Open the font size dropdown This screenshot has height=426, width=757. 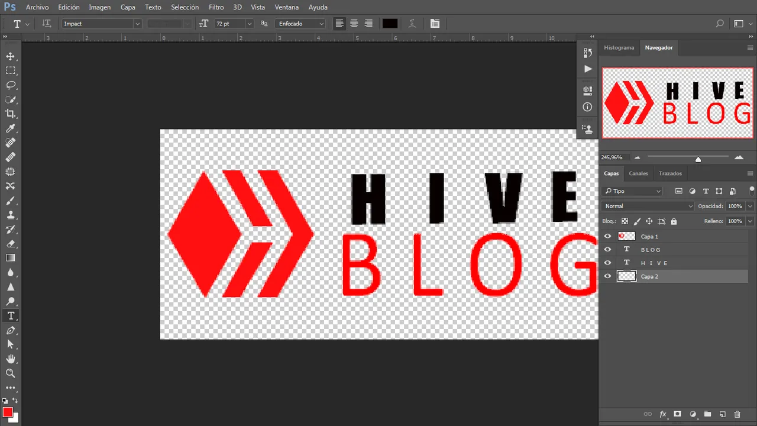point(250,24)
